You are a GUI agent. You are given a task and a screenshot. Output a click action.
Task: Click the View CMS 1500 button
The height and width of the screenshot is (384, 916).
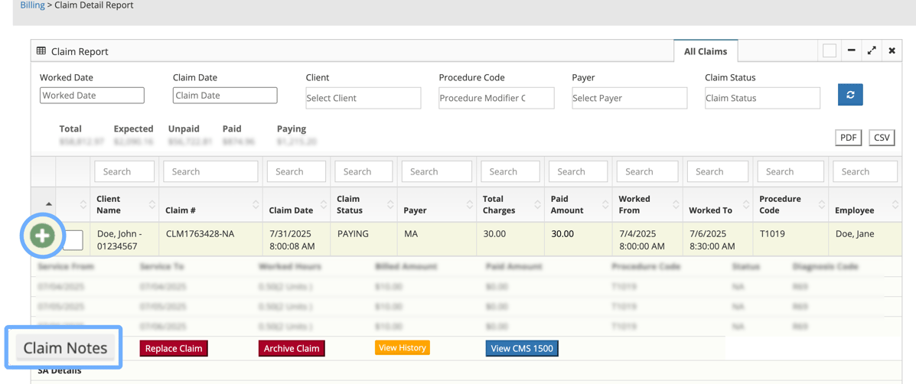[x=522, y=349]
